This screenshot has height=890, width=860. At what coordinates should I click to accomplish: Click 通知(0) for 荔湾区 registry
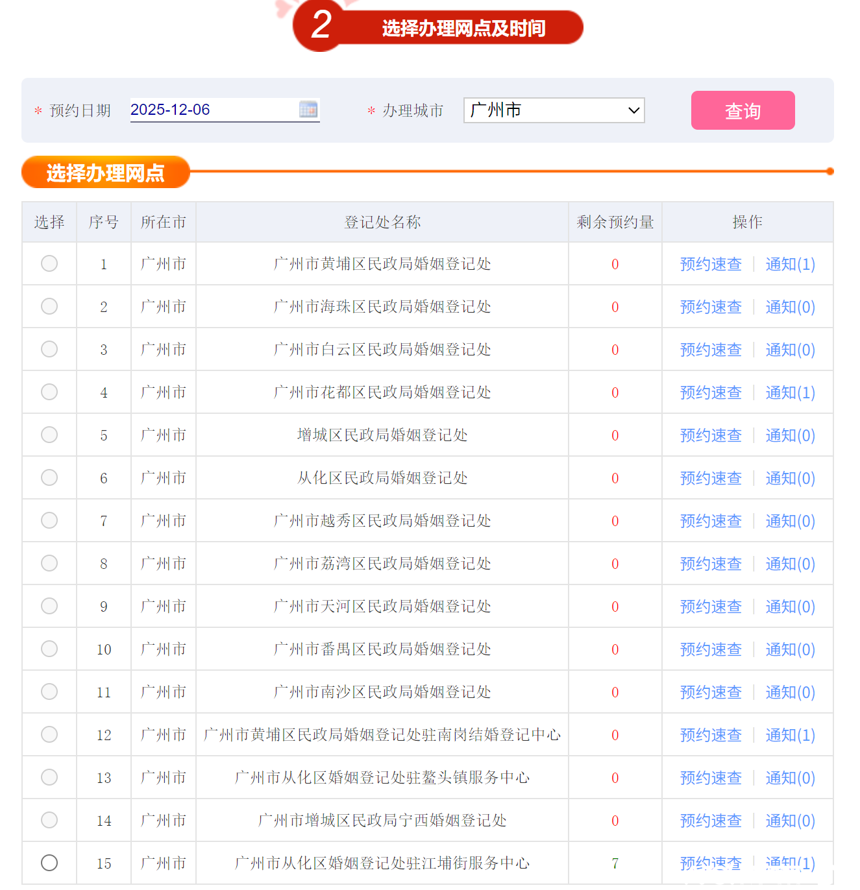790,564
